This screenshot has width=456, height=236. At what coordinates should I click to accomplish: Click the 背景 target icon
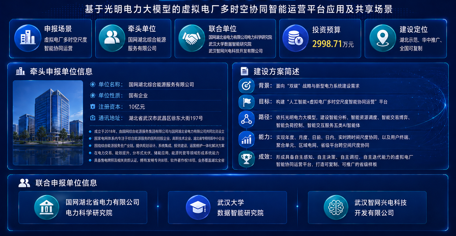246,85
